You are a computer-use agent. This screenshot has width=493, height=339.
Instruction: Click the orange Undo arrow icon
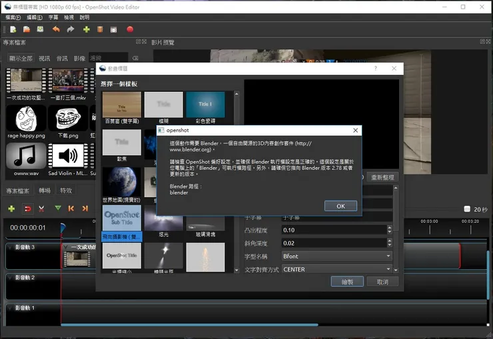[56, 29]
